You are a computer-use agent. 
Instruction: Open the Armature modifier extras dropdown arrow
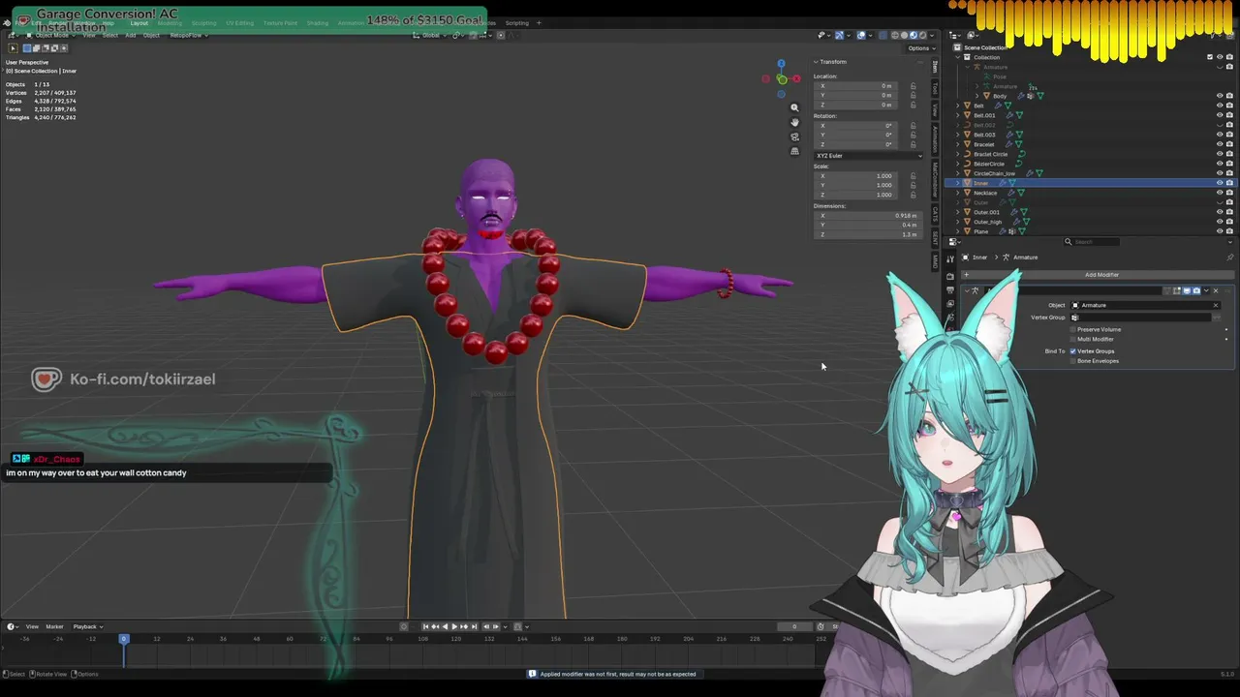click(1206, 290)
